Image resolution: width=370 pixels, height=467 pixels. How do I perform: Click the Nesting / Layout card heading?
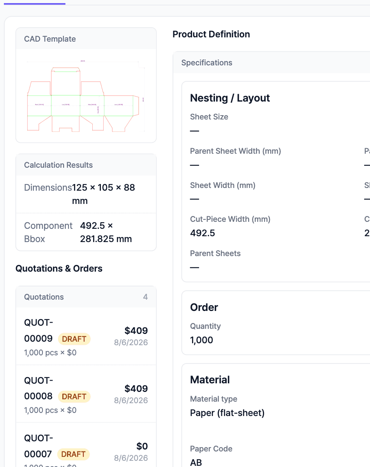click(230, 98)
